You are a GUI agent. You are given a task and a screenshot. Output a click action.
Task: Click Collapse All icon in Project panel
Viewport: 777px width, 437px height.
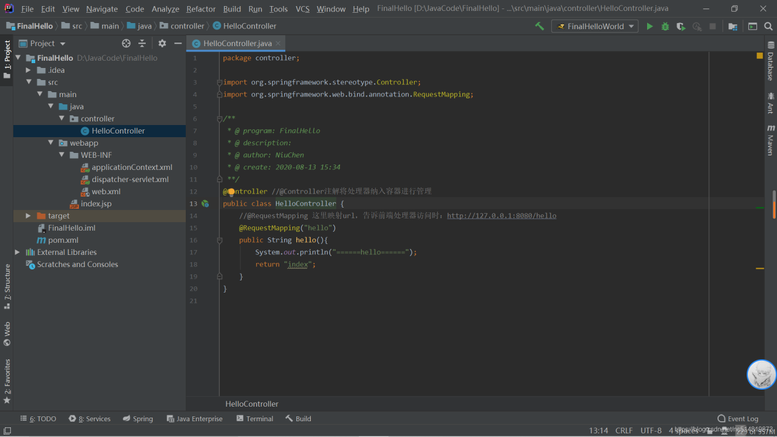click(142, 43)
